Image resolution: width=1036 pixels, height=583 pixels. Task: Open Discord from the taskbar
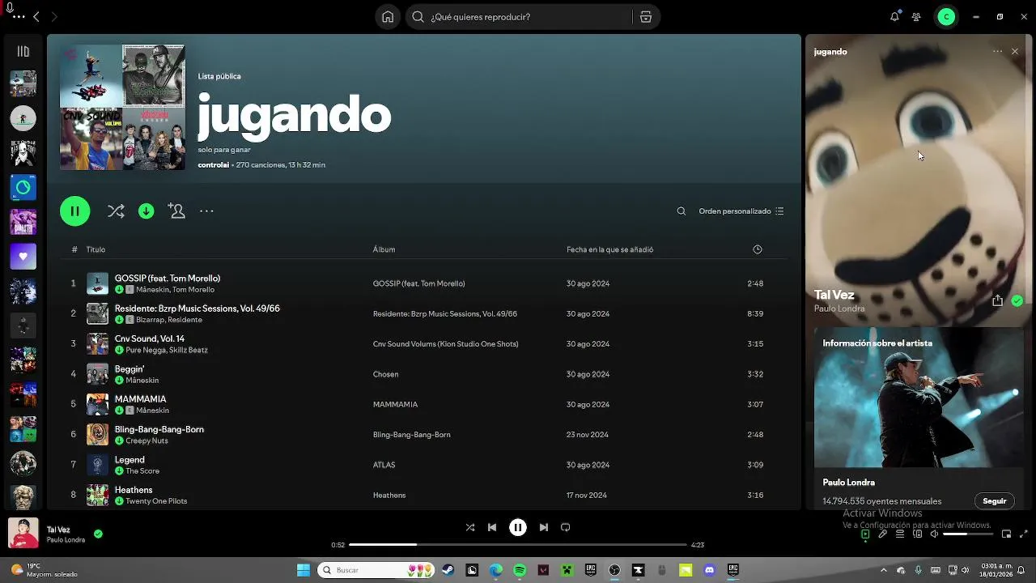[x=710, y=570]
